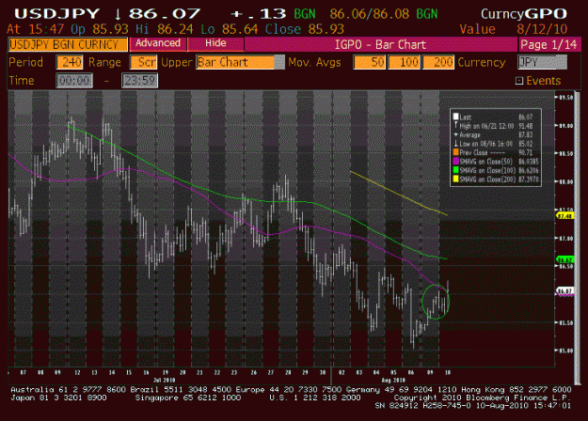This screenshot has width=588, height=421.
Task: Click the High marker icon in legend
Action: tap(455, 126)
